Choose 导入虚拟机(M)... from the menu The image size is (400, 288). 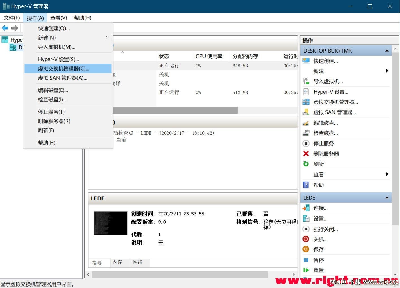(x=68, y=47)
